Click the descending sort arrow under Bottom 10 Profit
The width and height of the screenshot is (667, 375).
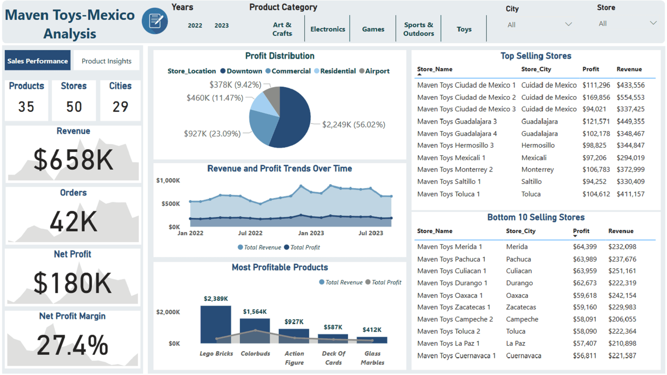[x=575, y=236]
